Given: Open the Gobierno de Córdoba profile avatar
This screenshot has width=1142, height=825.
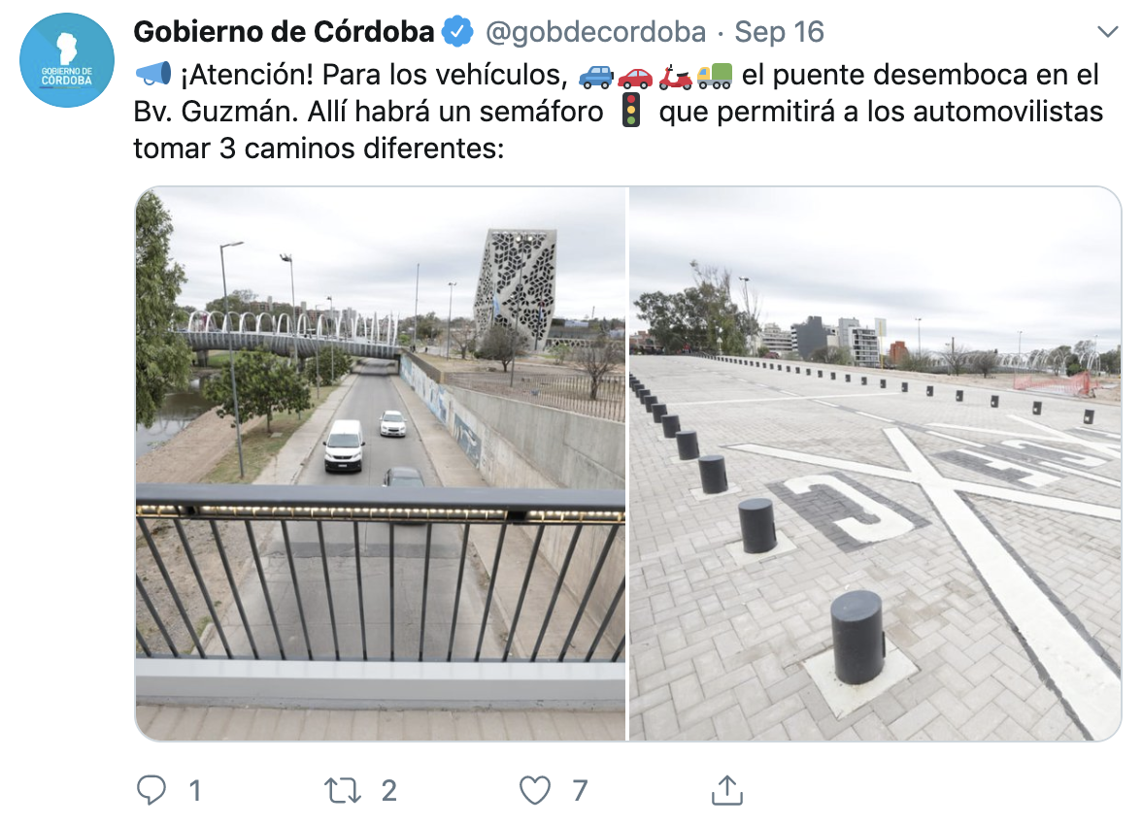Looking at the screenshot, I should (67, 60).
